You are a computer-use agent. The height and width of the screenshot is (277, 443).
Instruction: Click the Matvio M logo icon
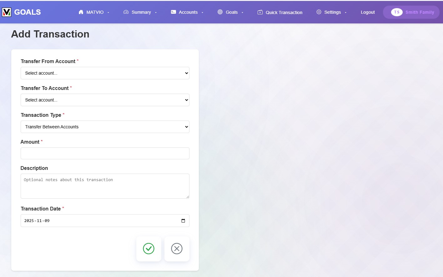[x=7, y=12]
